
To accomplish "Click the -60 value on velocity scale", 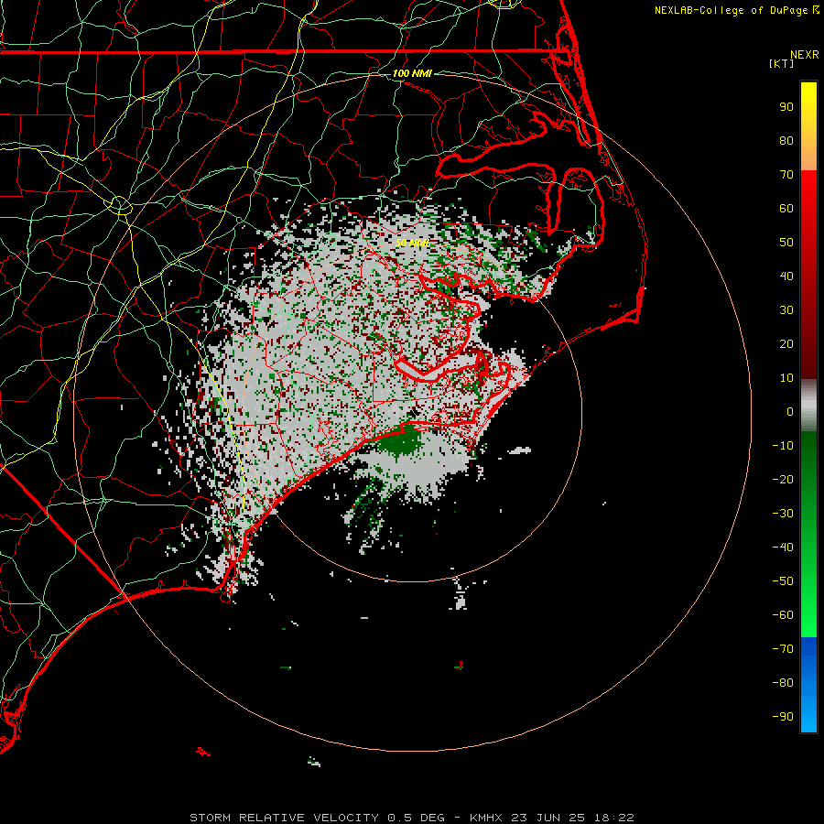I will [783, 615].
